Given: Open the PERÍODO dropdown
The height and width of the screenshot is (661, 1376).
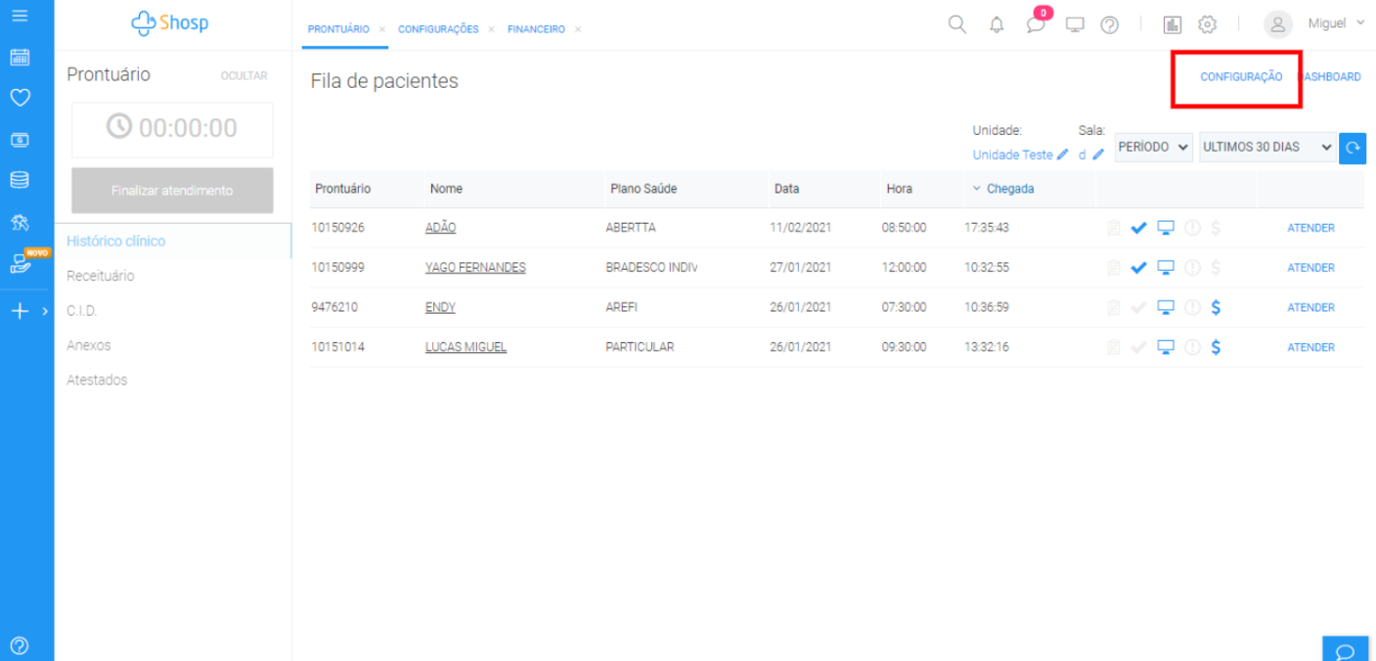Looking at the screenshot, I should click(1154, 147).
